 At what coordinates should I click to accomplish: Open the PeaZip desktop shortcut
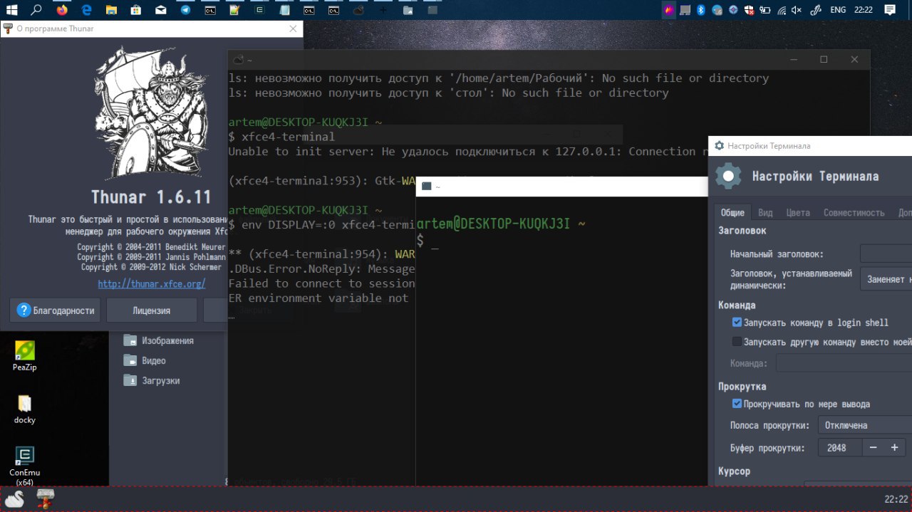pyautogui.click(x=24, y=356)
